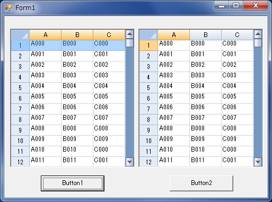Click cell A000 in the left grid
272x202 pixels.
(x=45, y=46)
